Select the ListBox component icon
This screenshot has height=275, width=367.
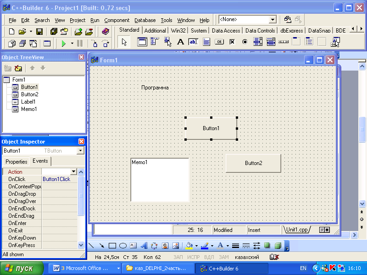coord(258,42)
